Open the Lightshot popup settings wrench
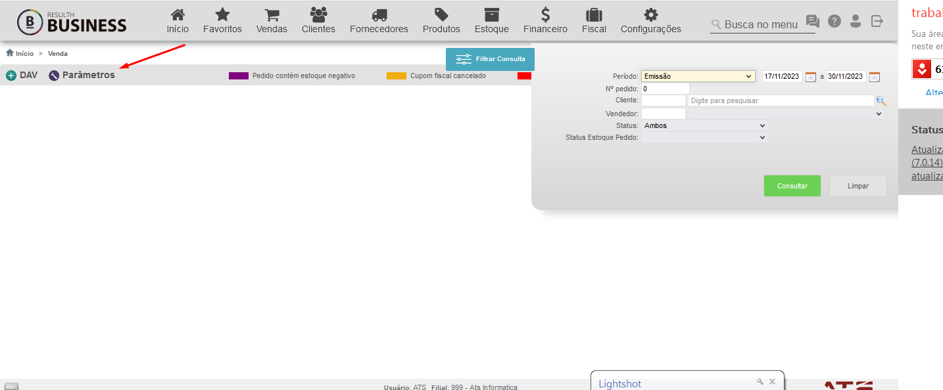This screenshot has height=390, width=943. tap(760, 381)
